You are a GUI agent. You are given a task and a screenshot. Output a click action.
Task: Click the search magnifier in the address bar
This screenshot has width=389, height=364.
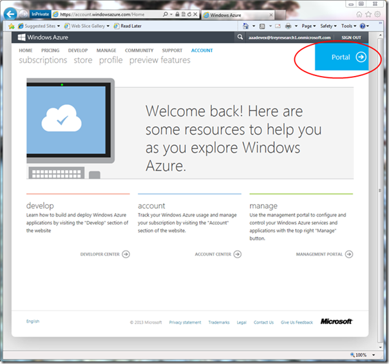pos(166,14)
